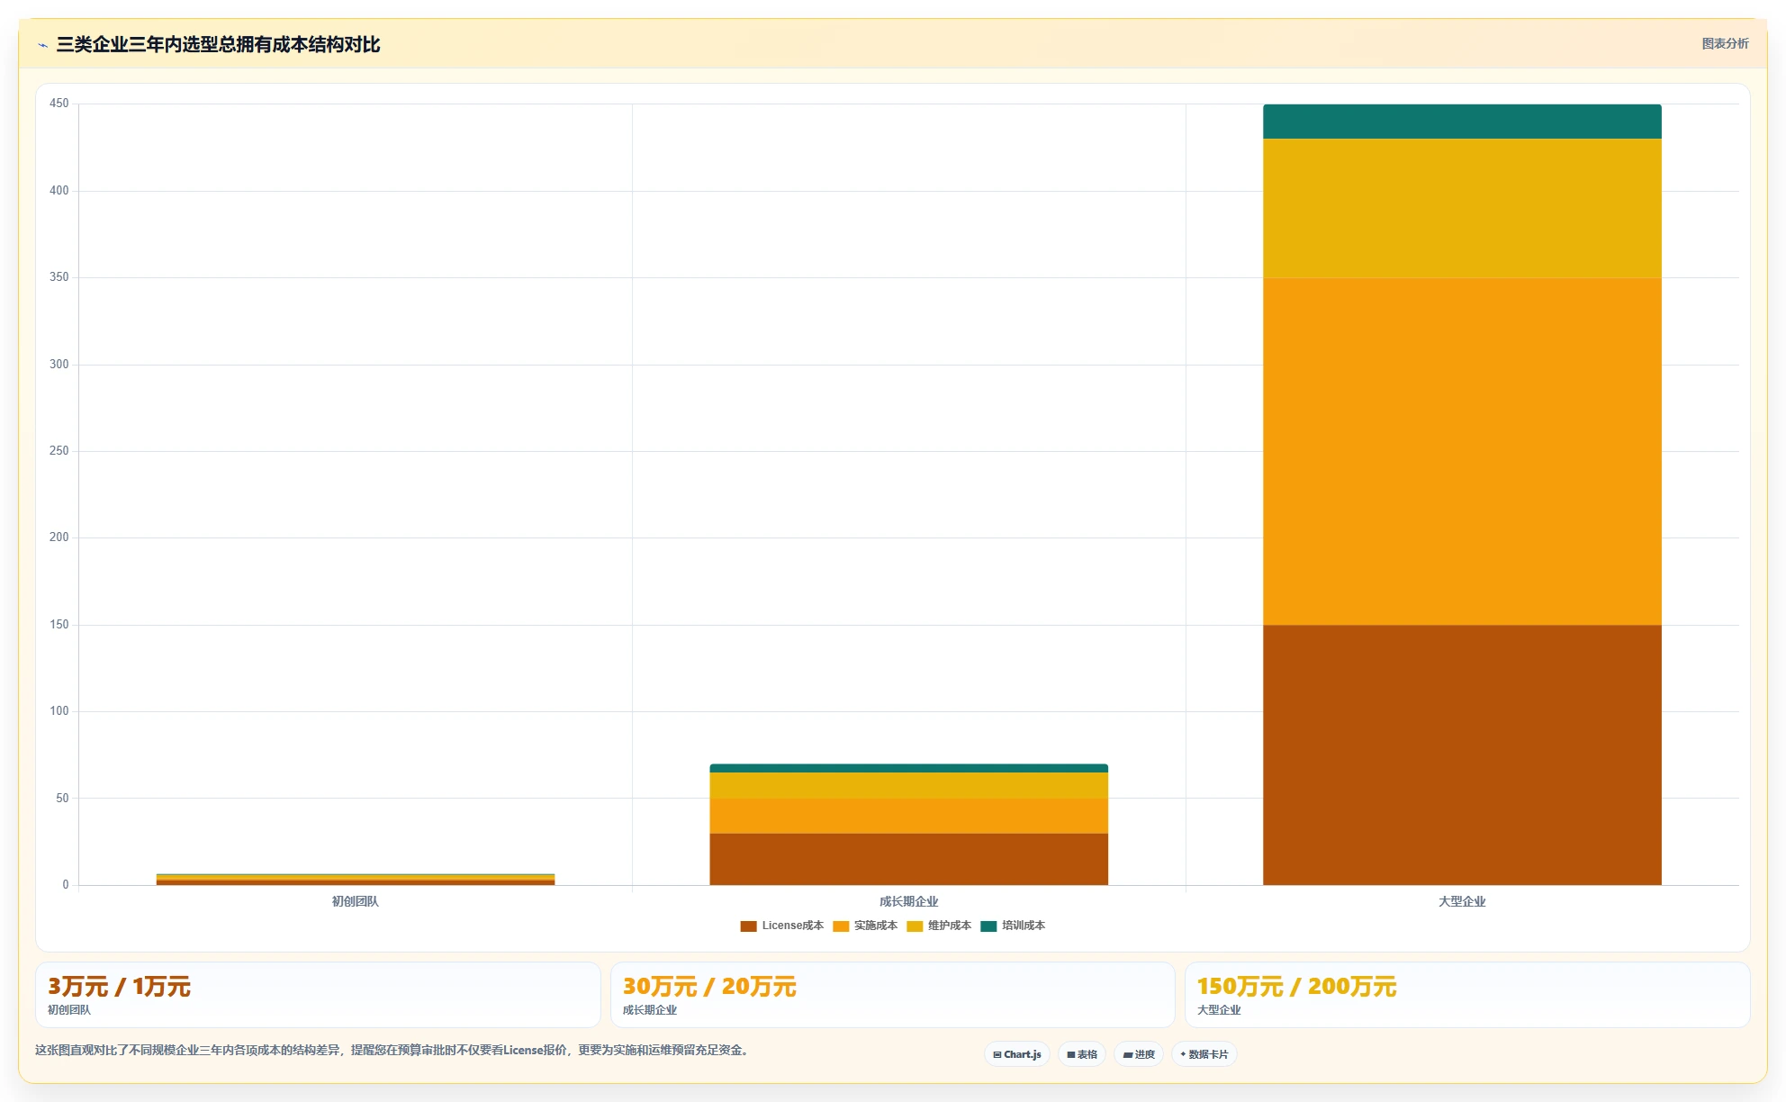Click the value 30万元 / 20万元

coord(709,987)
